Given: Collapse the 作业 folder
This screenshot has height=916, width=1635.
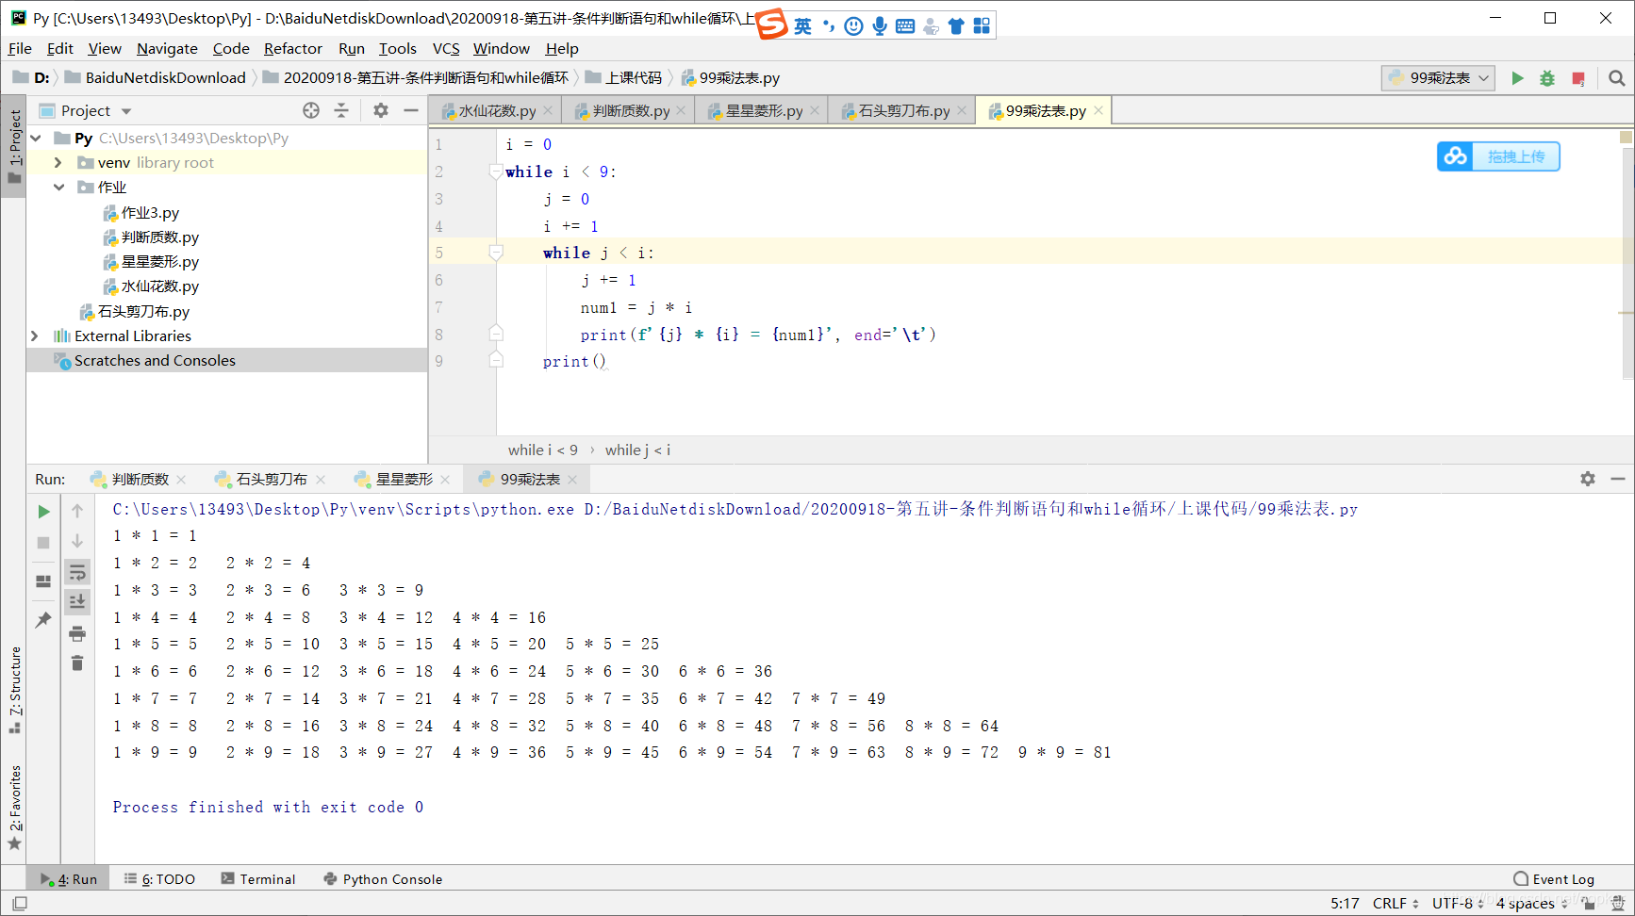Looking at the screenshot, I should 58,188.
